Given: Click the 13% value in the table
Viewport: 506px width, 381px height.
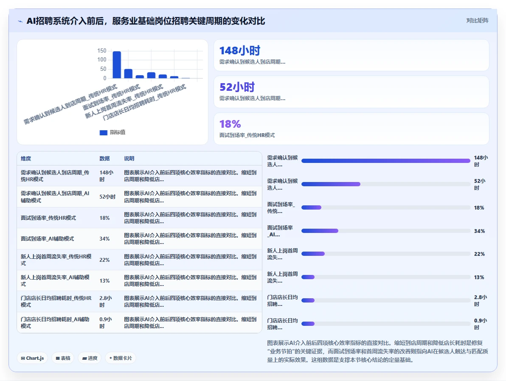Looking at the screenshot, I should pyautogui.click(x=104, y=281).
